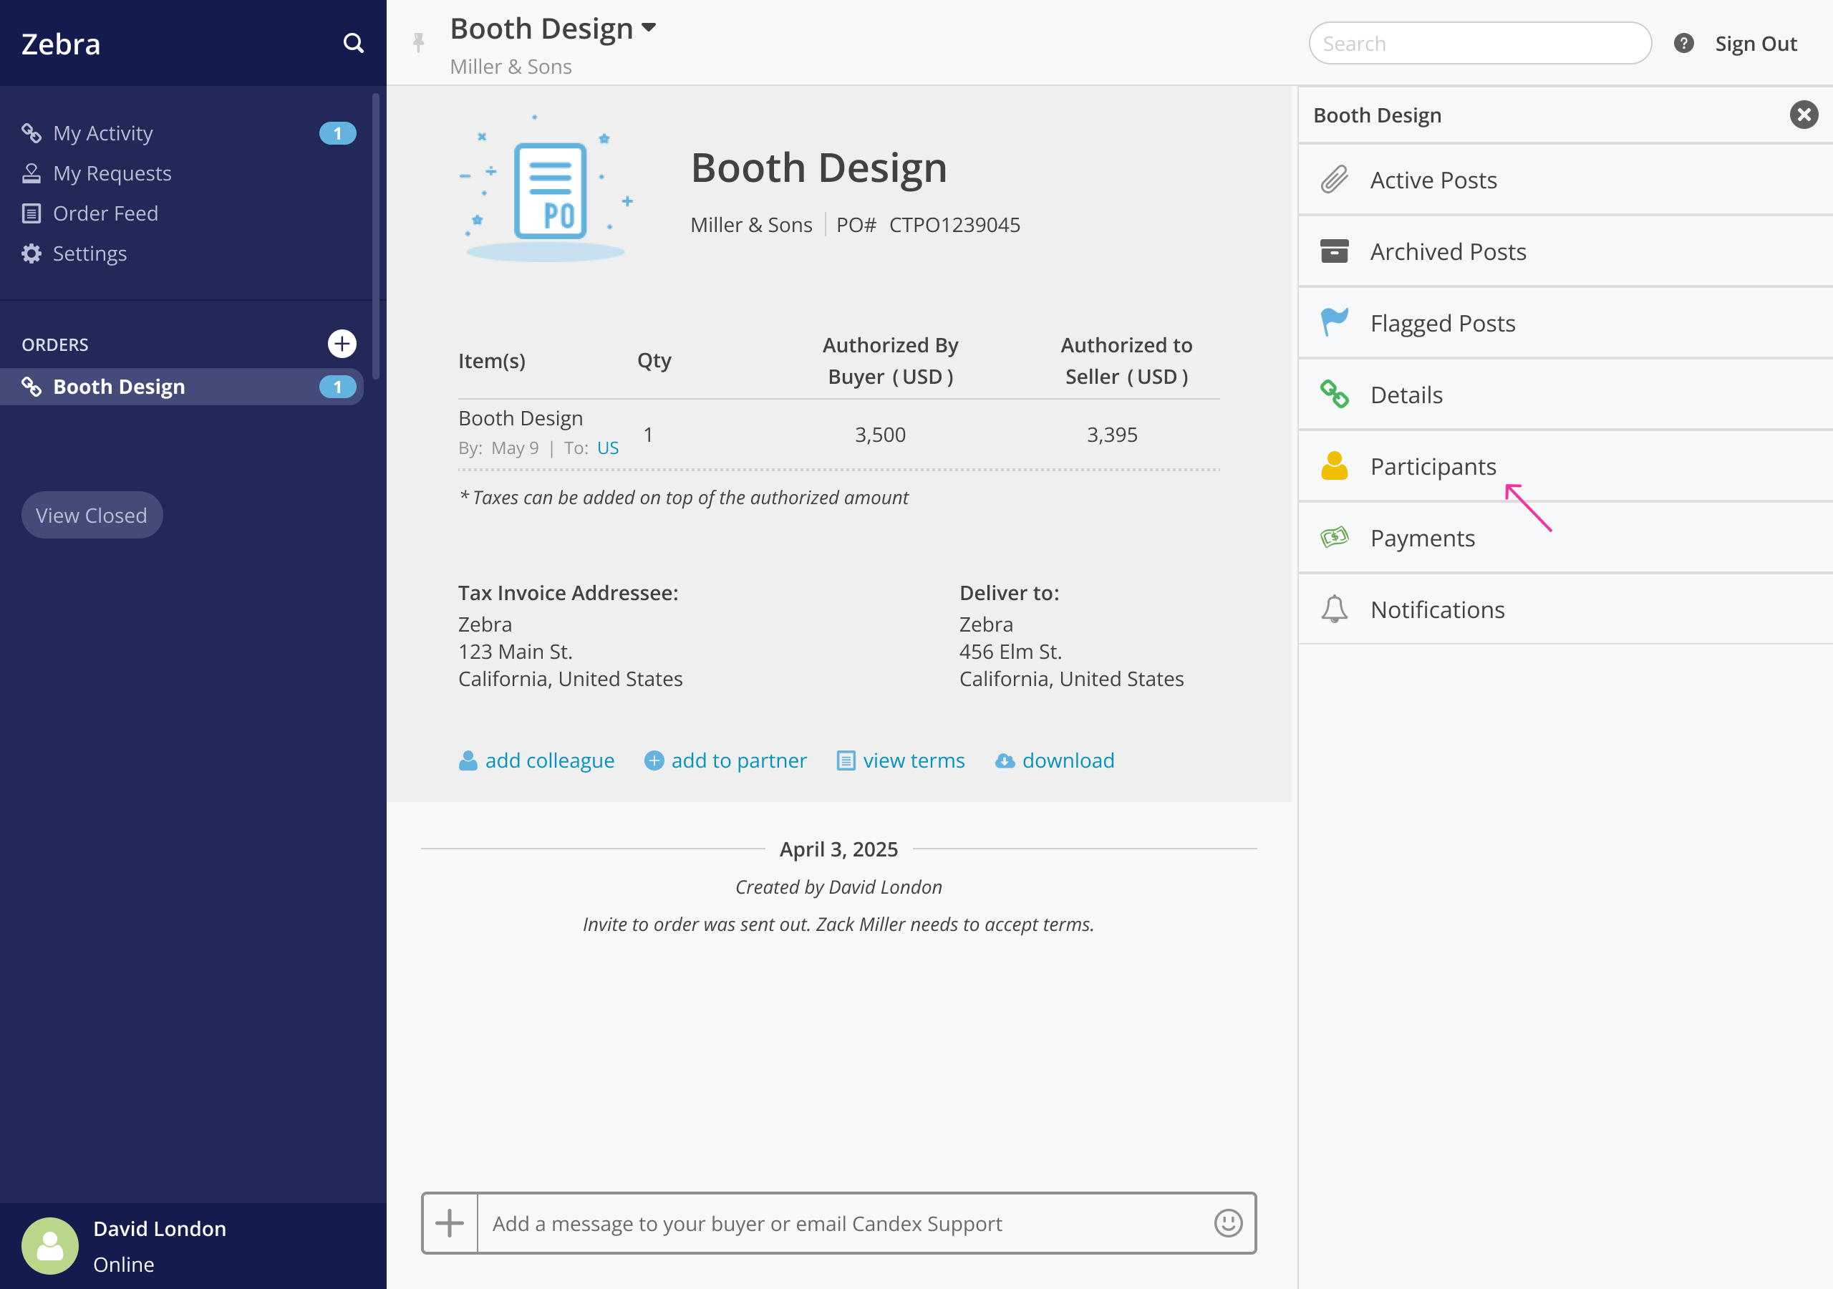1833x1289 pixels.
Task: Click the sidebar search magnifier icon
Action: coord(353,43)
